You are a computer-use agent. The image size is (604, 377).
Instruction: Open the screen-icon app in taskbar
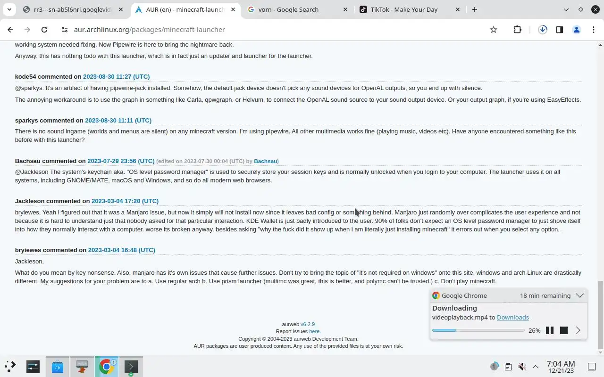pos(82,366)
